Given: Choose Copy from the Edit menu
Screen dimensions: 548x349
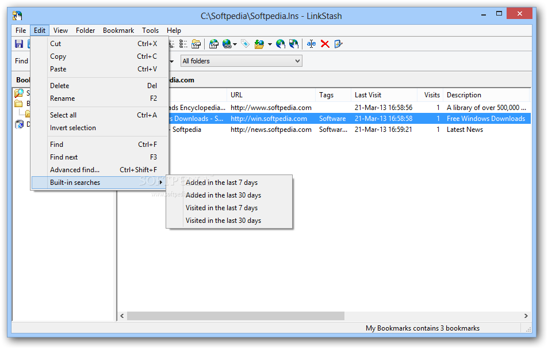Looking at the screenshot, I should click(99, 56).
